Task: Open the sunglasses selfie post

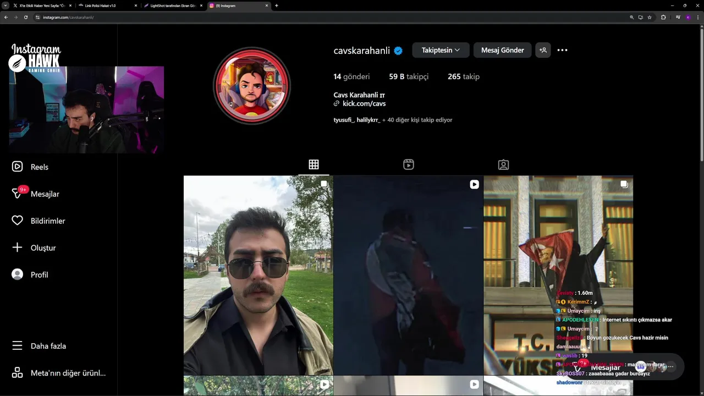Action: [x=258, y=275]
